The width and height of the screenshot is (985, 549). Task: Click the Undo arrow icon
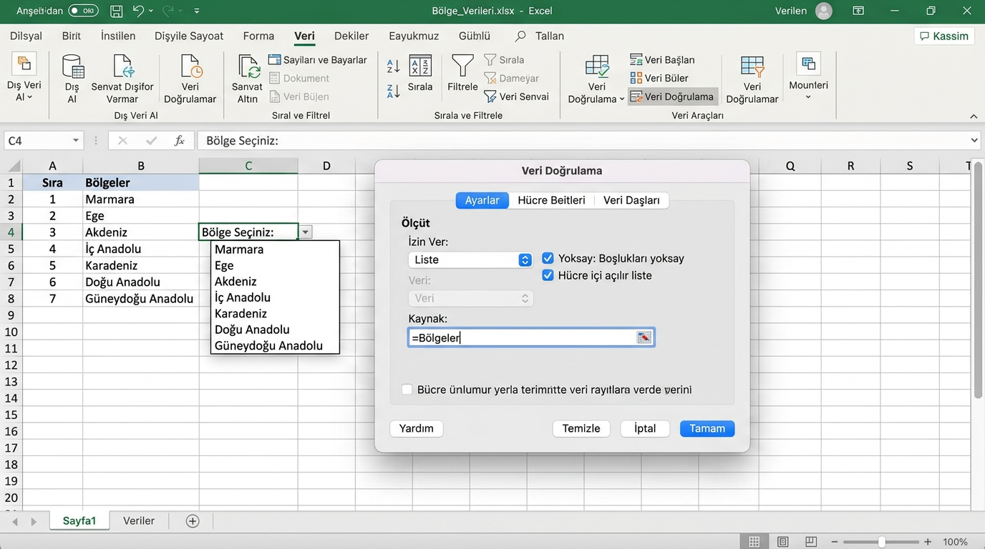coord(139,11)
